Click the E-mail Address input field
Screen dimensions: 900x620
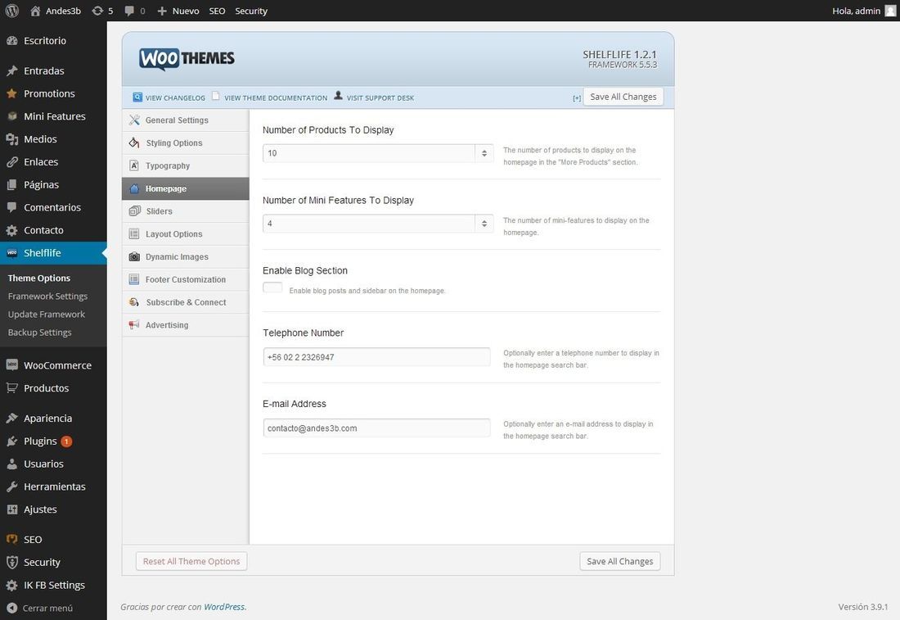point(376,428)
